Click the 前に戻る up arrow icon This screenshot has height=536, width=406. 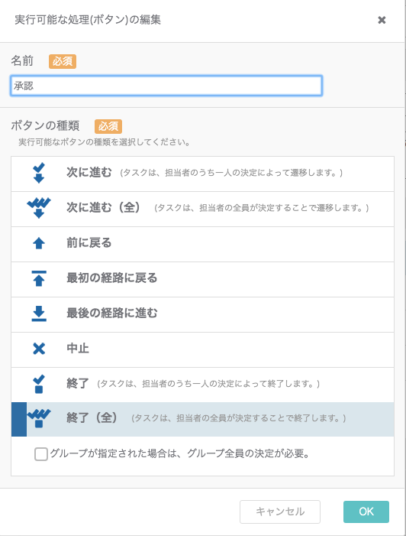click(39, 243)
